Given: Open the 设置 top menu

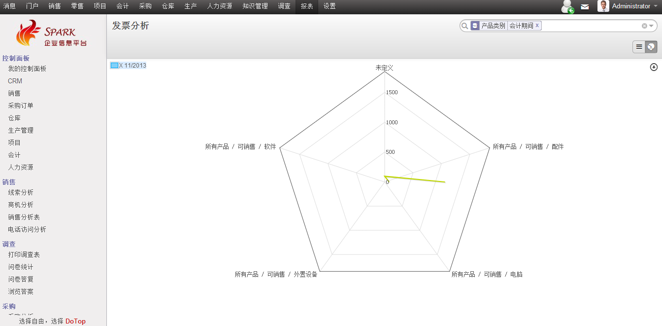Looking at the screenshot, I should (x=330, y=6).
